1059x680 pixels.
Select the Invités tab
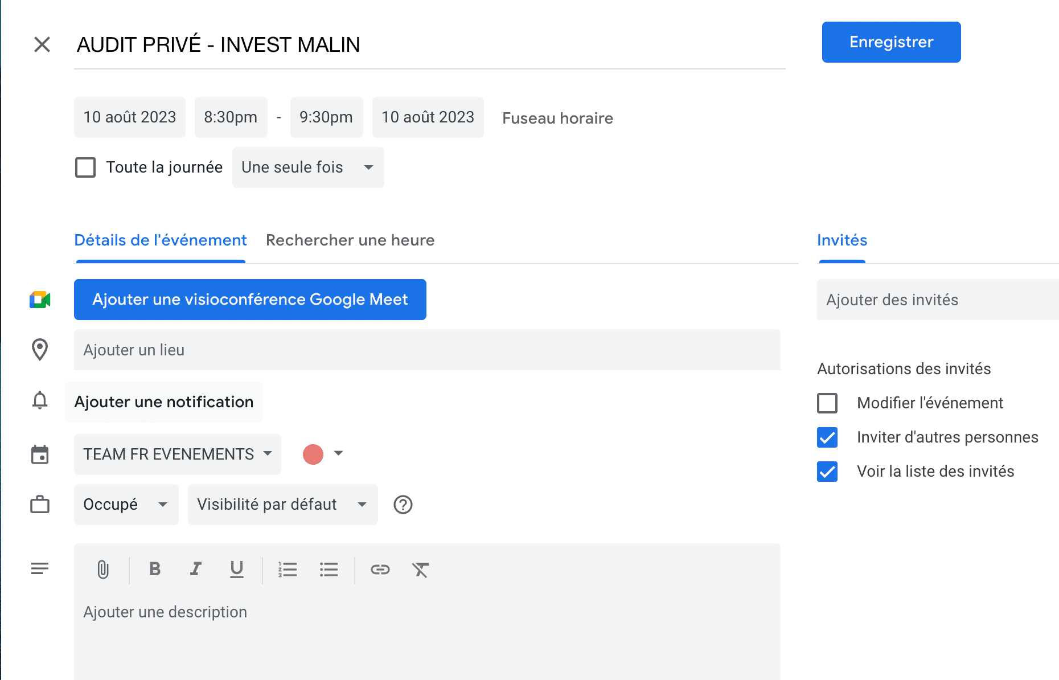click(842, 240)
